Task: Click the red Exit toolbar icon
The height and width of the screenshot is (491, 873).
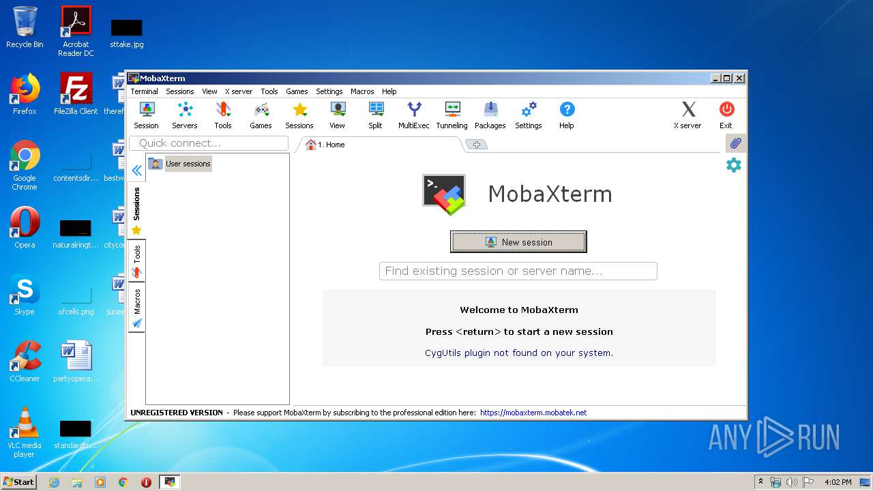Action: (726, 115)
